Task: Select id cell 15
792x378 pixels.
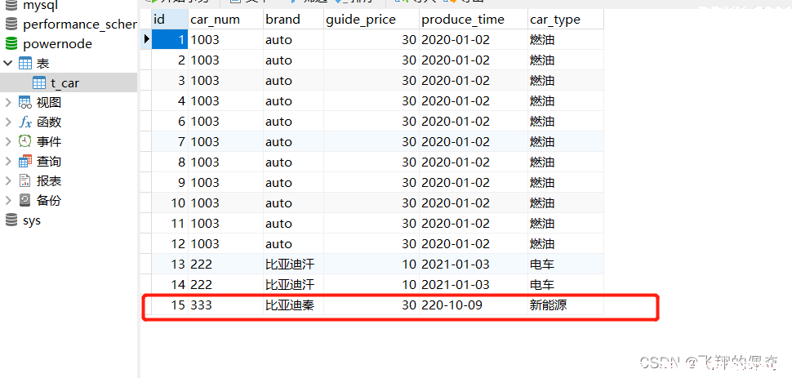Action: [x=170, y=305]
